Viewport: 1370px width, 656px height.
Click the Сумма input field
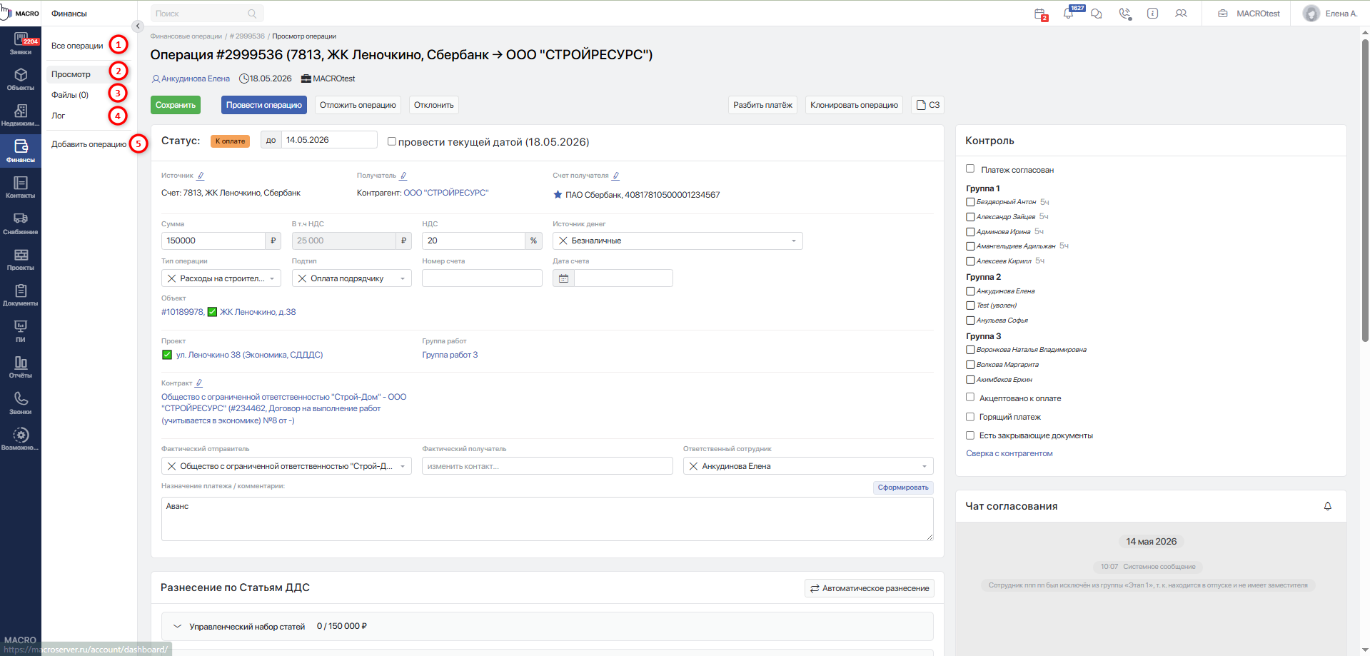click(x=213, y=241)
